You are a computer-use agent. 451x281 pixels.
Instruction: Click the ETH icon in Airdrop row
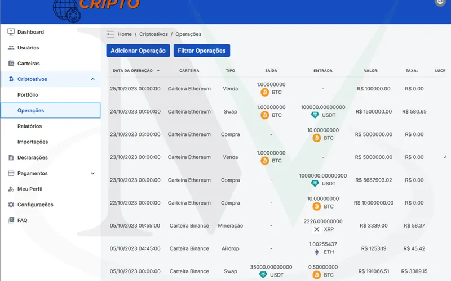pos(317,252)
